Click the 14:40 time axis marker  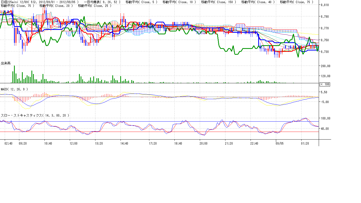click(124, 143)
